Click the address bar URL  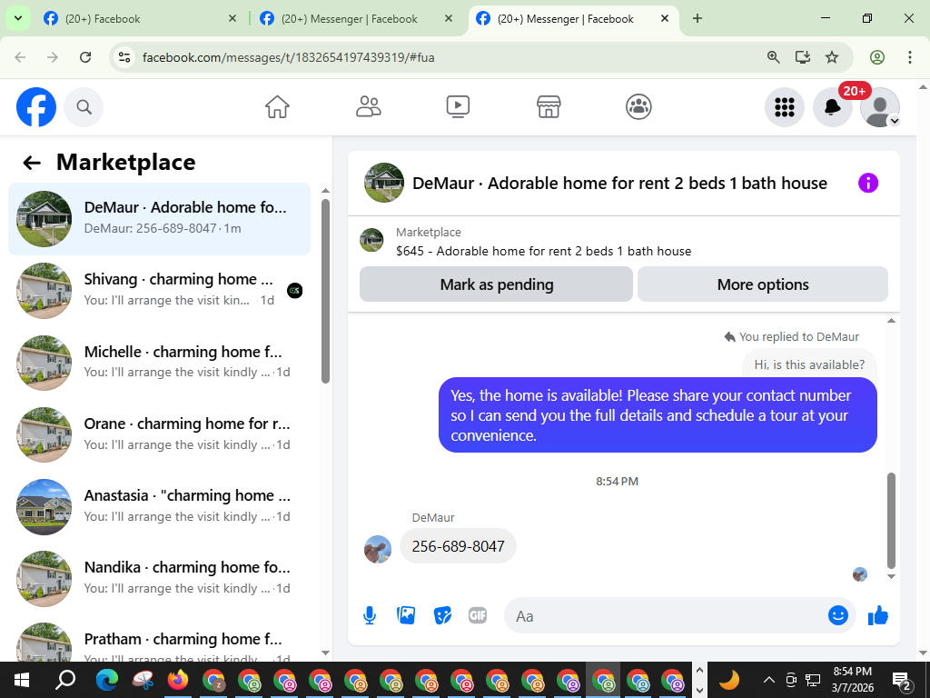click(x=289, y=57)
